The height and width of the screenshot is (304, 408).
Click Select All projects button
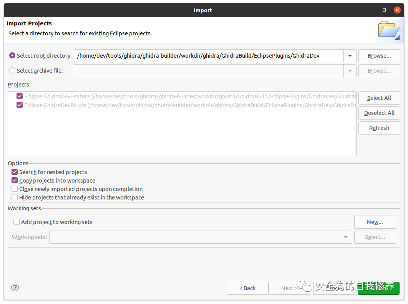379,98
